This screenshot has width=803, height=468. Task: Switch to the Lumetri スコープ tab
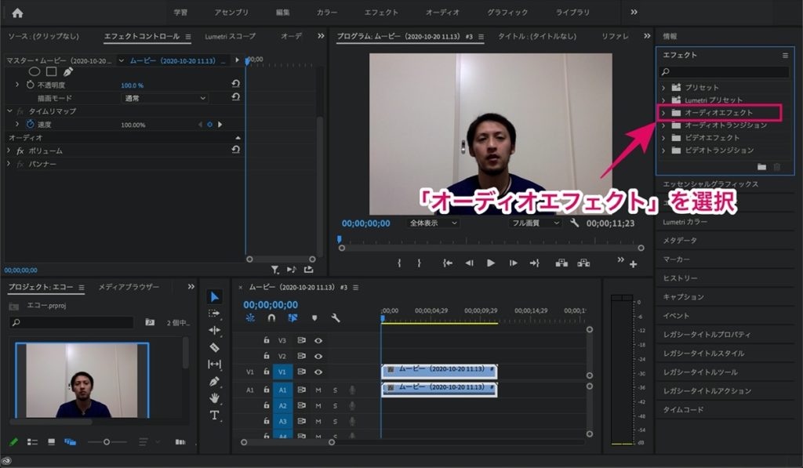tap(230, 36)
